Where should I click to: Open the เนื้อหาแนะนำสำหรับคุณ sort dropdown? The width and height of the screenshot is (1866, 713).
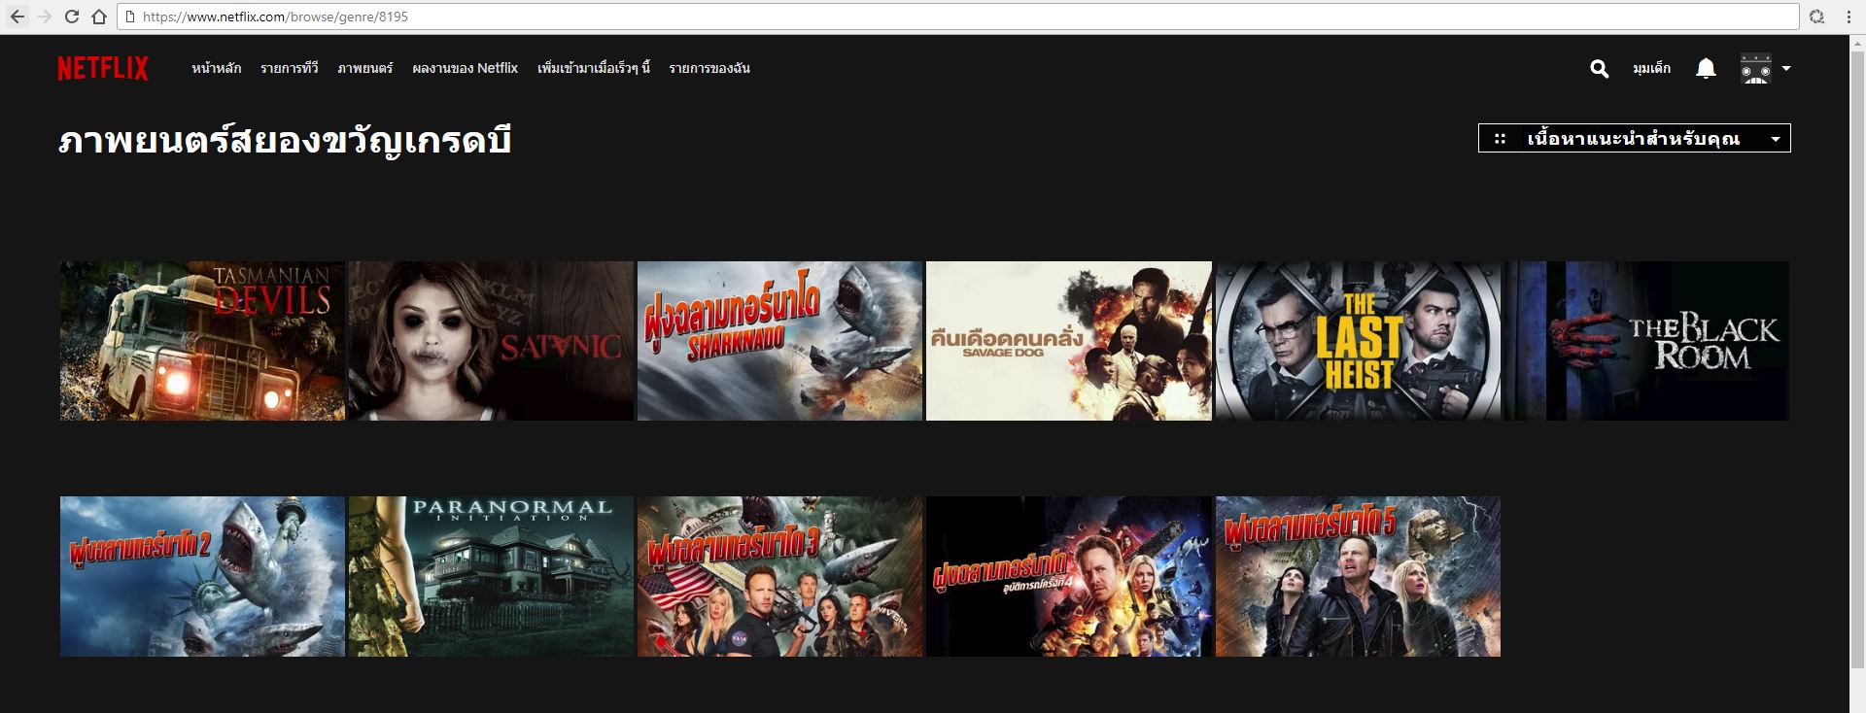coord(1635,138)
